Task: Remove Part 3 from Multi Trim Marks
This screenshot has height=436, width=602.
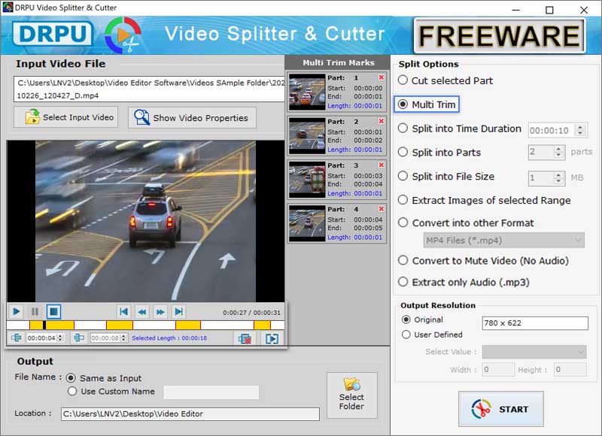Action: coord(382,165)
